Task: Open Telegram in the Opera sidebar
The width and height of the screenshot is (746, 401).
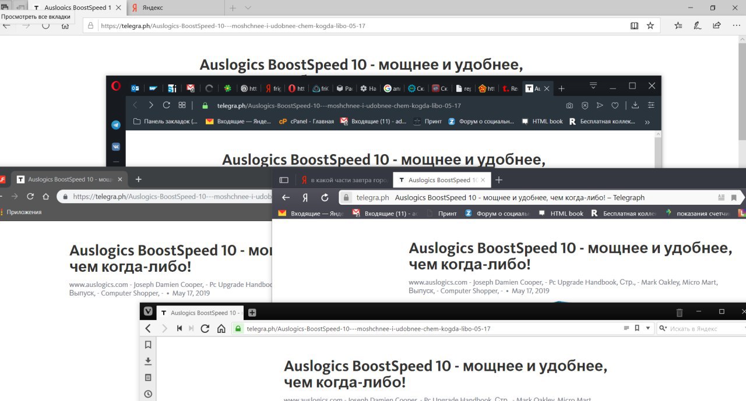Action: pos(116,125)
